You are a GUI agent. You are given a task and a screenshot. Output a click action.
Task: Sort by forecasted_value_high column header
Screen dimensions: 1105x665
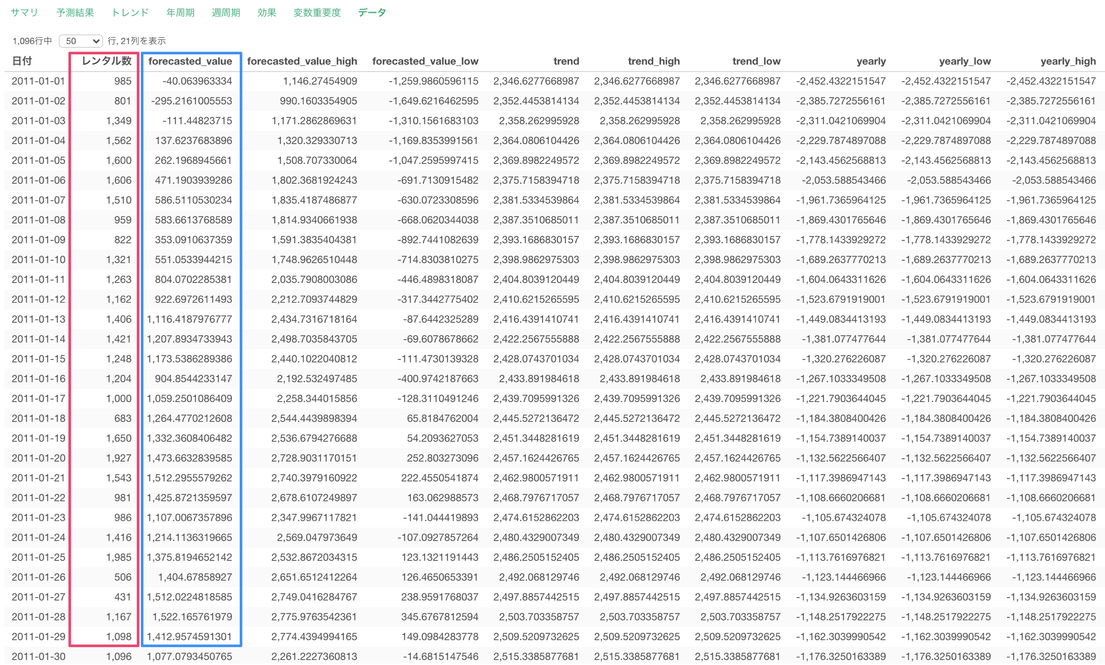point(302,61)
